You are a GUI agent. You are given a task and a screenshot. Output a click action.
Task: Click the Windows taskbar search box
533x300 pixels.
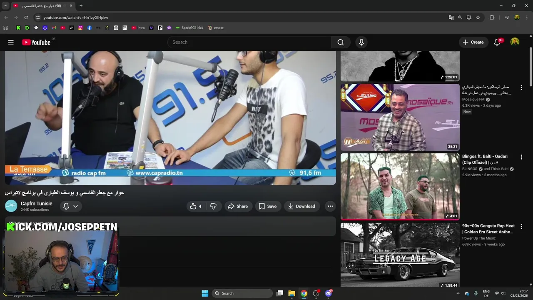(x=242, y=293)
